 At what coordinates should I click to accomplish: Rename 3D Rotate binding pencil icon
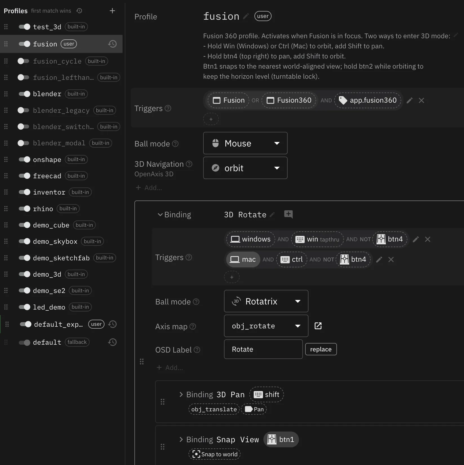click(272, 215)
